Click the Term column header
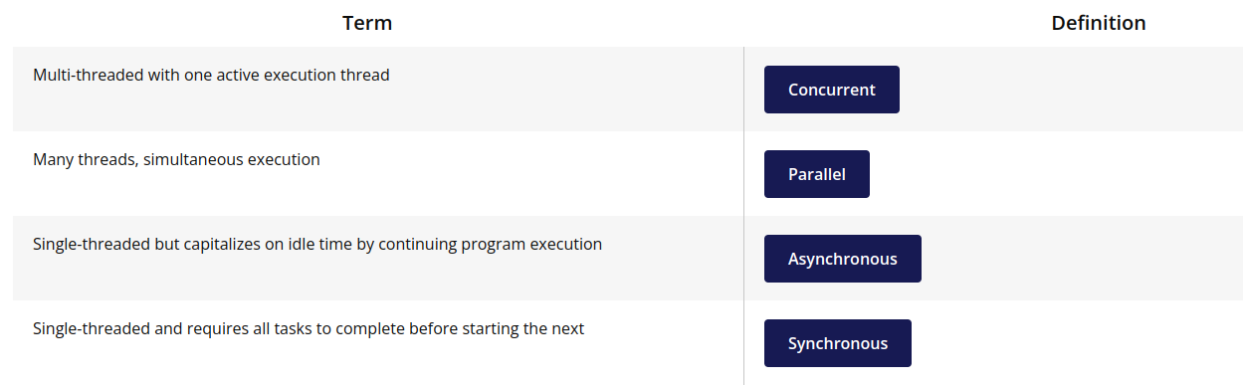The width and height of the screenshot is (1243, 385). point(367,23)
